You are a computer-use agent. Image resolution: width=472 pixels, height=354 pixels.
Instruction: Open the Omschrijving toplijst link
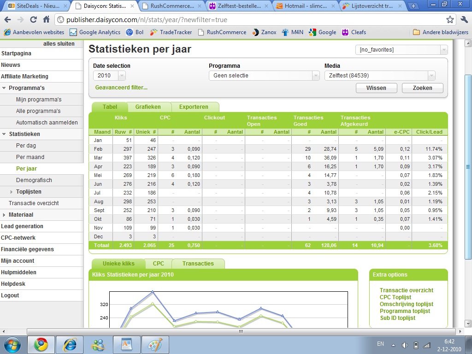(x=407, y=304)
